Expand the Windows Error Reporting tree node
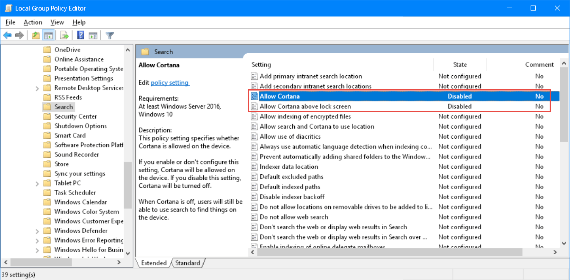This screenshot has width=570, height=280. click(37, 240)
